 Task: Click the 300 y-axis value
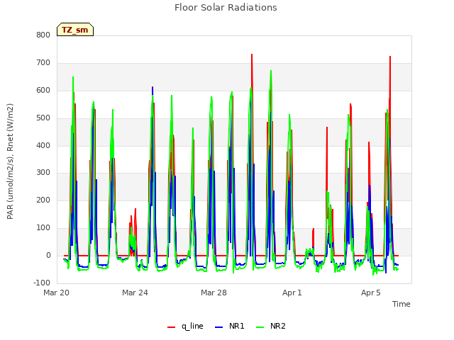43,173
